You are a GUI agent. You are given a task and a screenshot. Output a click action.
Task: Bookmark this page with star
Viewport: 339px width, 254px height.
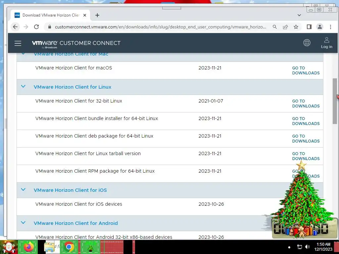(296, 27)
